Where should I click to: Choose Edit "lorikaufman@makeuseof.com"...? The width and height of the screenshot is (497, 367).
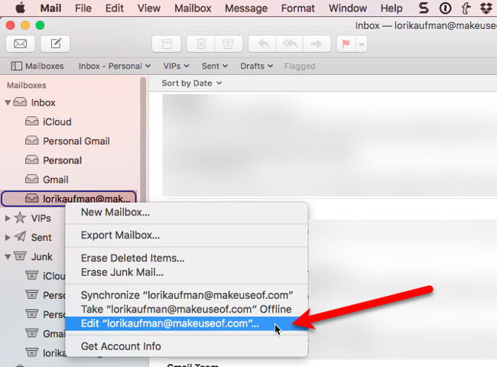(x=187, y=323)
